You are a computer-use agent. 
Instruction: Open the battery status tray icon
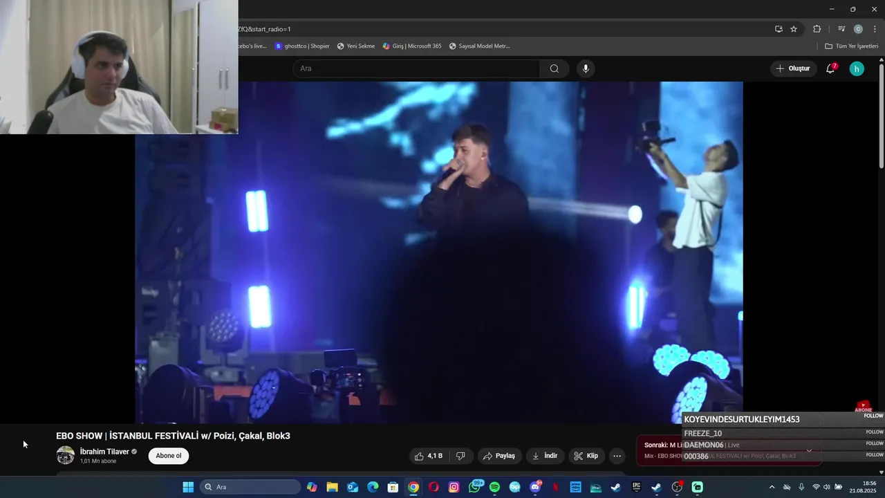pos(837,487)
